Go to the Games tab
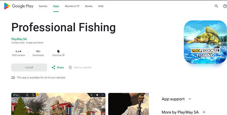 pos(43,6)
